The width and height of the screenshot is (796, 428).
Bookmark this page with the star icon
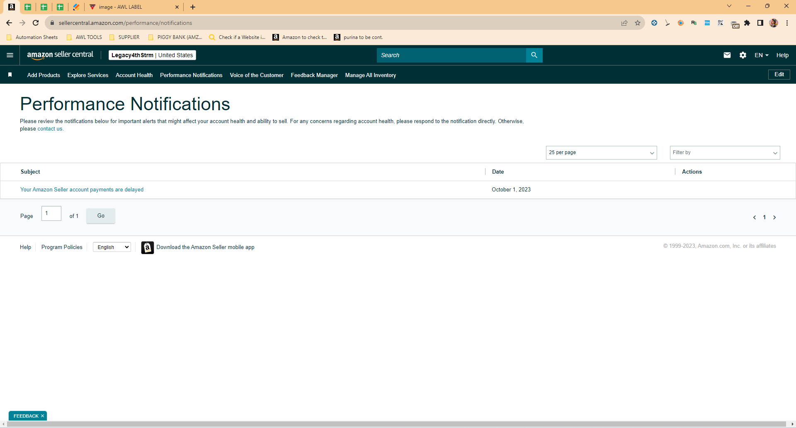click(x=638, y=23)
